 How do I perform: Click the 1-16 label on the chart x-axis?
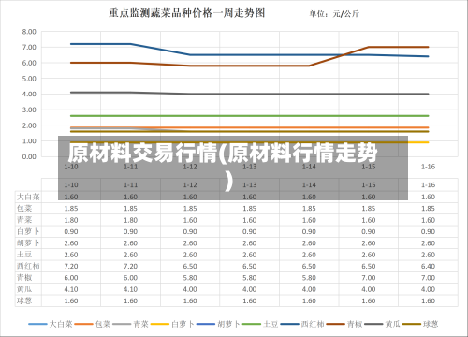[x=428, y=167]
